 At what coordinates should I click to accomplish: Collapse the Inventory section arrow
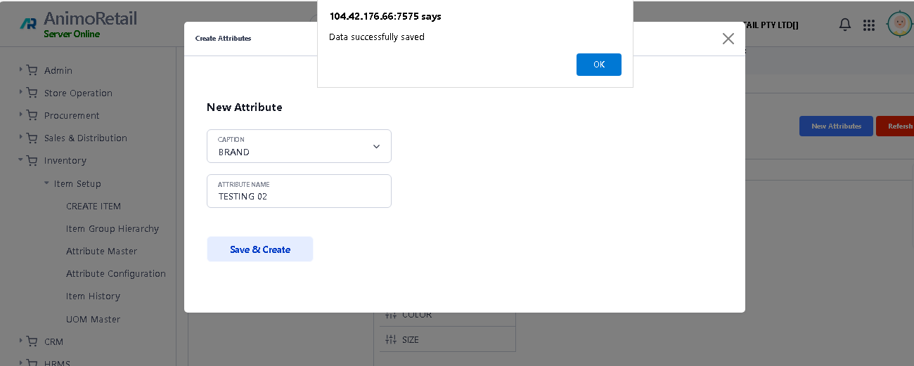tap(21, 160)
